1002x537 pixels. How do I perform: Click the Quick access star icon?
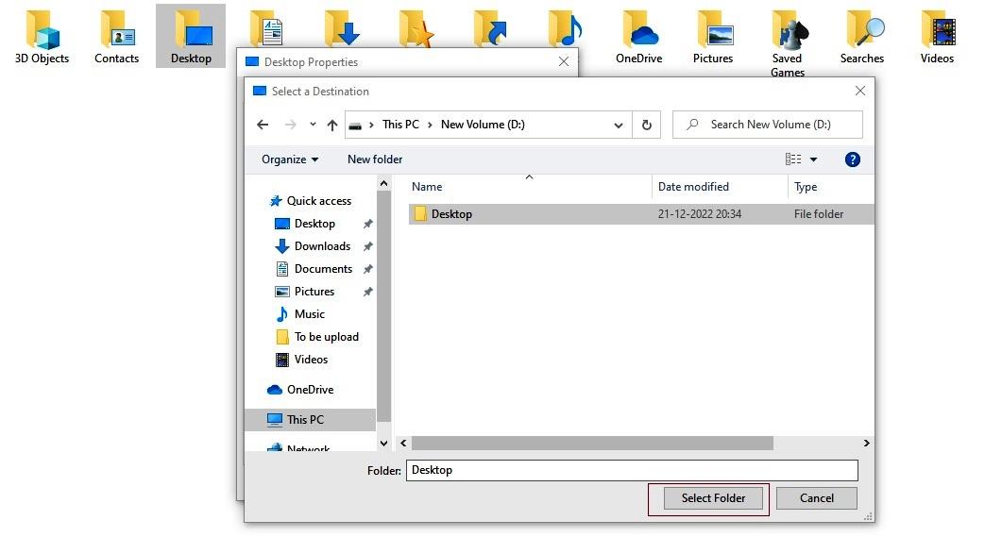(x=276, y=200)
